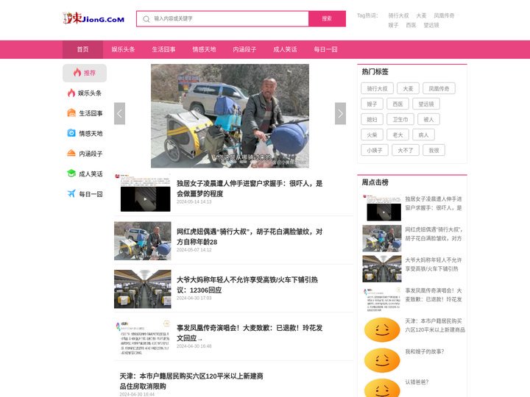Click the 大不了 tag in 热门标签

tap(406, 150)
